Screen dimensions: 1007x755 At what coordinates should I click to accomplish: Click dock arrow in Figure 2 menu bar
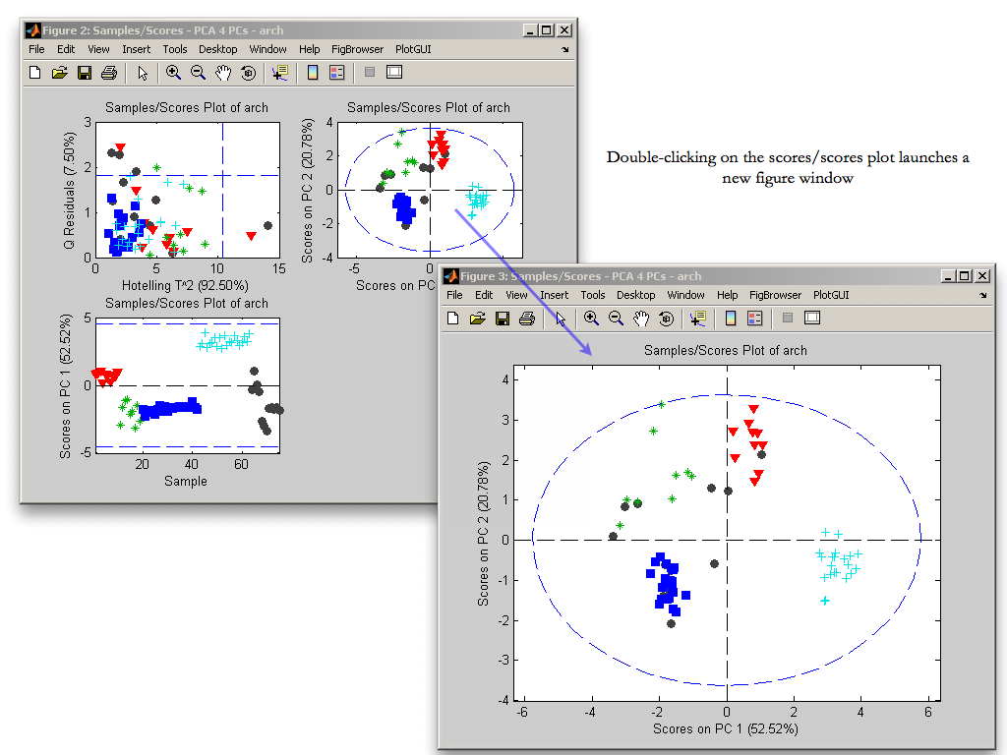click(564, 49)
